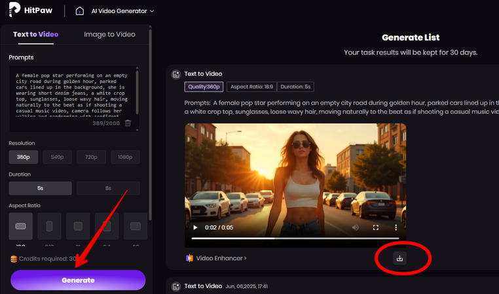Choose the 5s duration
This screenshot has width=499, height=294.
click(40, 188)
